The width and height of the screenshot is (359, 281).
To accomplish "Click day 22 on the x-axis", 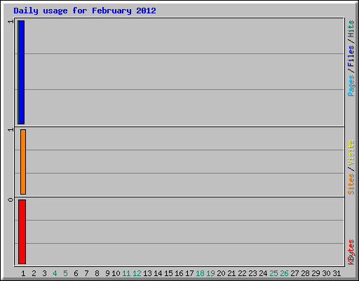I will [x=242, y=273].
